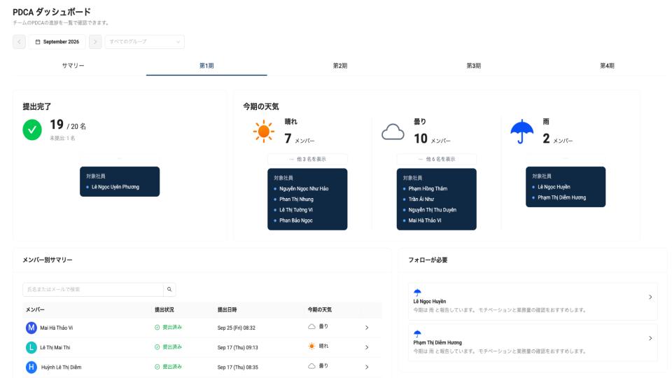Screen dimensions: 672x378
Task: Open Phạm Thị Diễm Hương follow-up card chevron
Action: click(x=650, y=338)
